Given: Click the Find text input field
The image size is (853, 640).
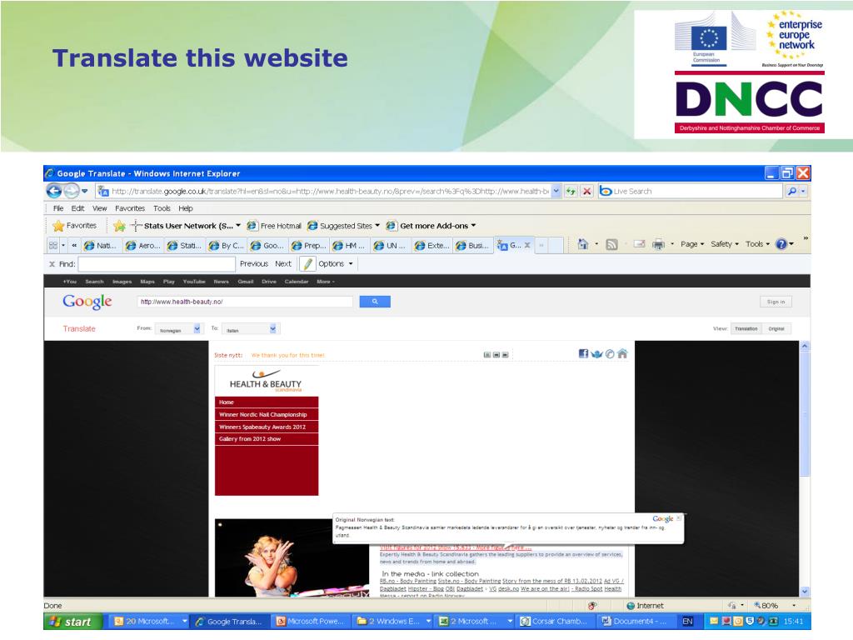Looking at the screenshot, I should point(157,264).
